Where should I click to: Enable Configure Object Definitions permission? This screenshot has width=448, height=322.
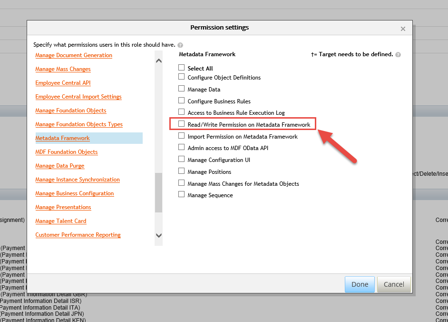pos(181,76)
